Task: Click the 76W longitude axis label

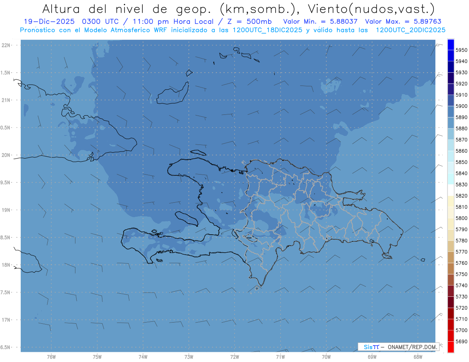Action: click(51, 357)
